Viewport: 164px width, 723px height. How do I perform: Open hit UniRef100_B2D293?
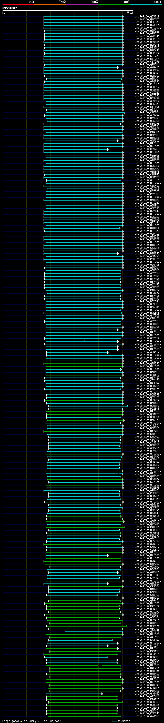147,253
